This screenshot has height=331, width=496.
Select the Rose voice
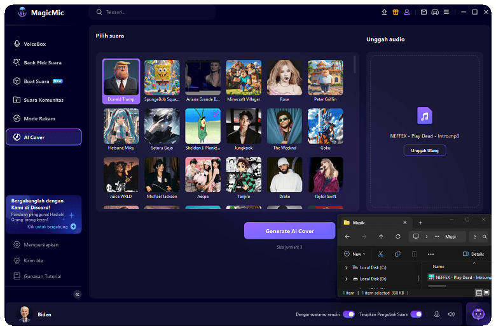click(x=284, y=81)
